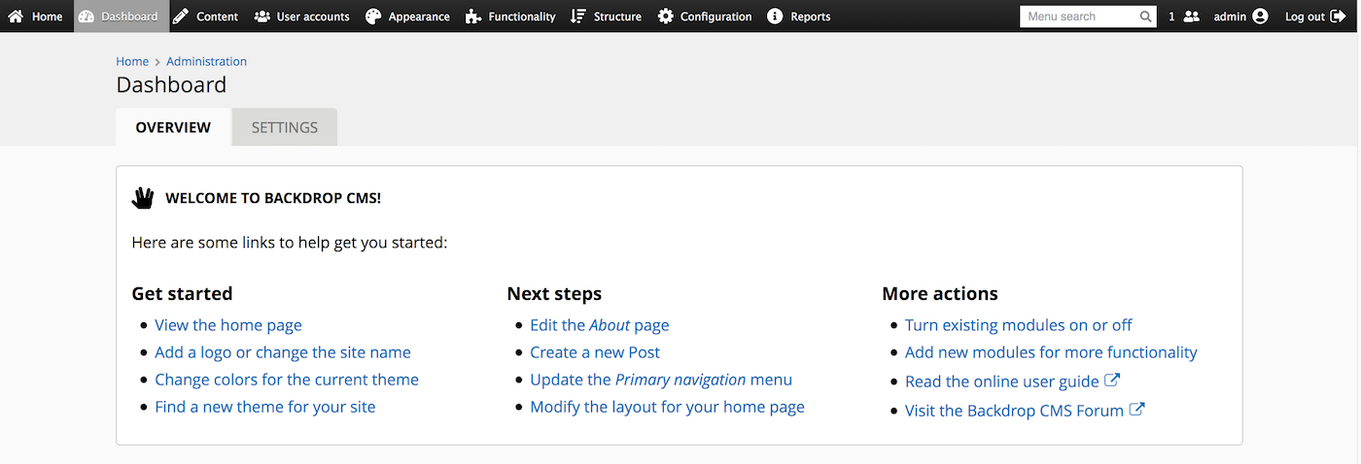Switch to the Settings tab
Screen dimensions: 1361x464
(285, 127)
